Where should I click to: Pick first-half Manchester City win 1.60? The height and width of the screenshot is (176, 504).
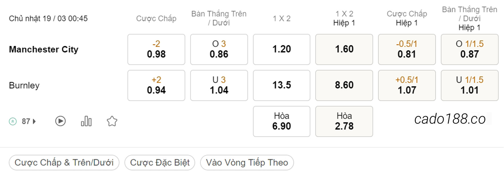coord(344,49)
